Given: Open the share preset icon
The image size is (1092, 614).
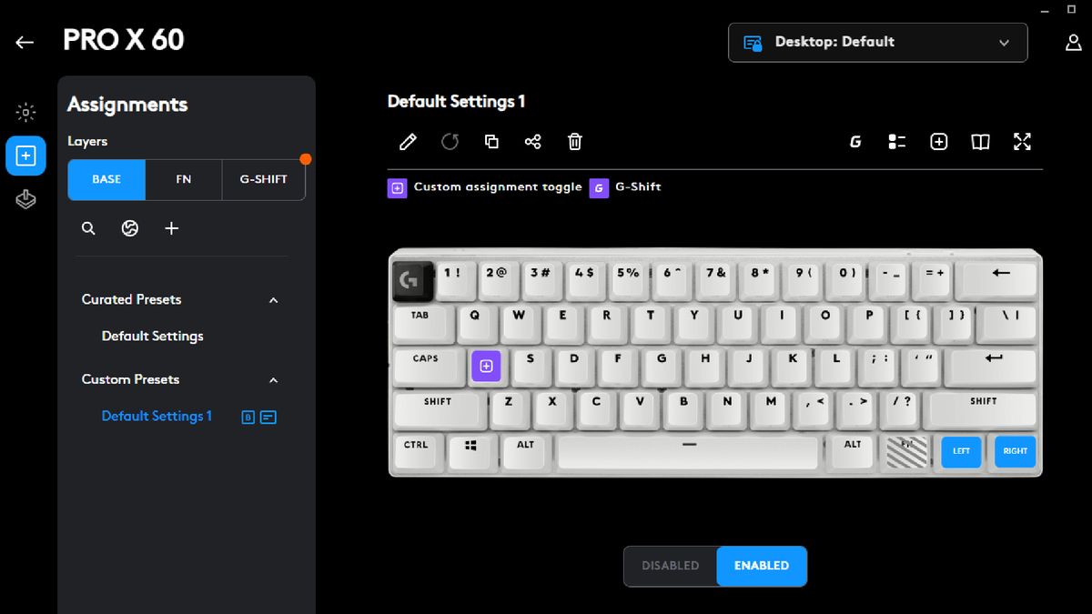Looking at the screenshot, I should coord(533,141).
